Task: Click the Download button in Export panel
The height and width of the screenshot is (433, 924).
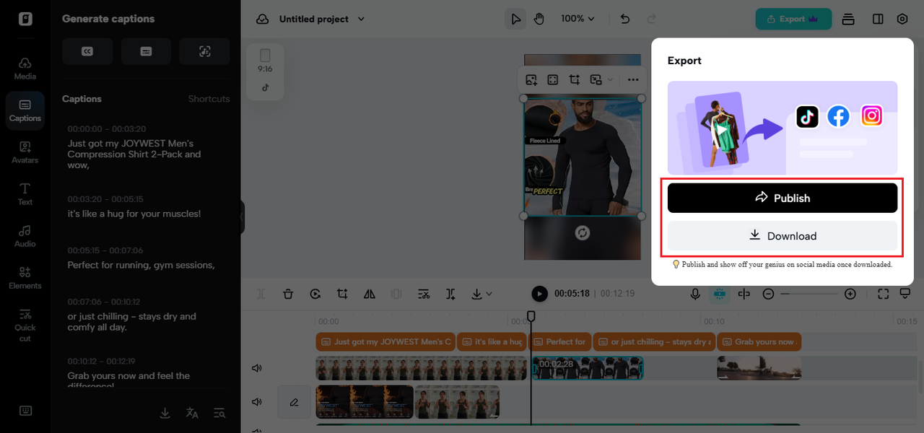Action: tap(783, 236)
